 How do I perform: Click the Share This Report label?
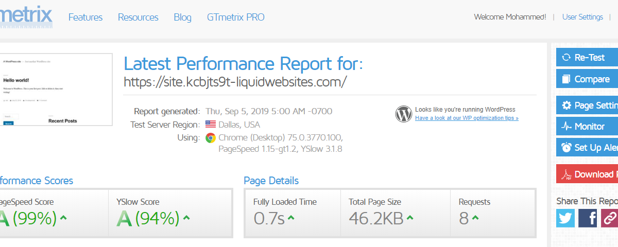click(587, 201)
